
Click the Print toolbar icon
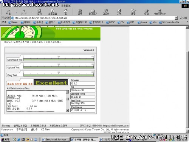pos(146,12)
